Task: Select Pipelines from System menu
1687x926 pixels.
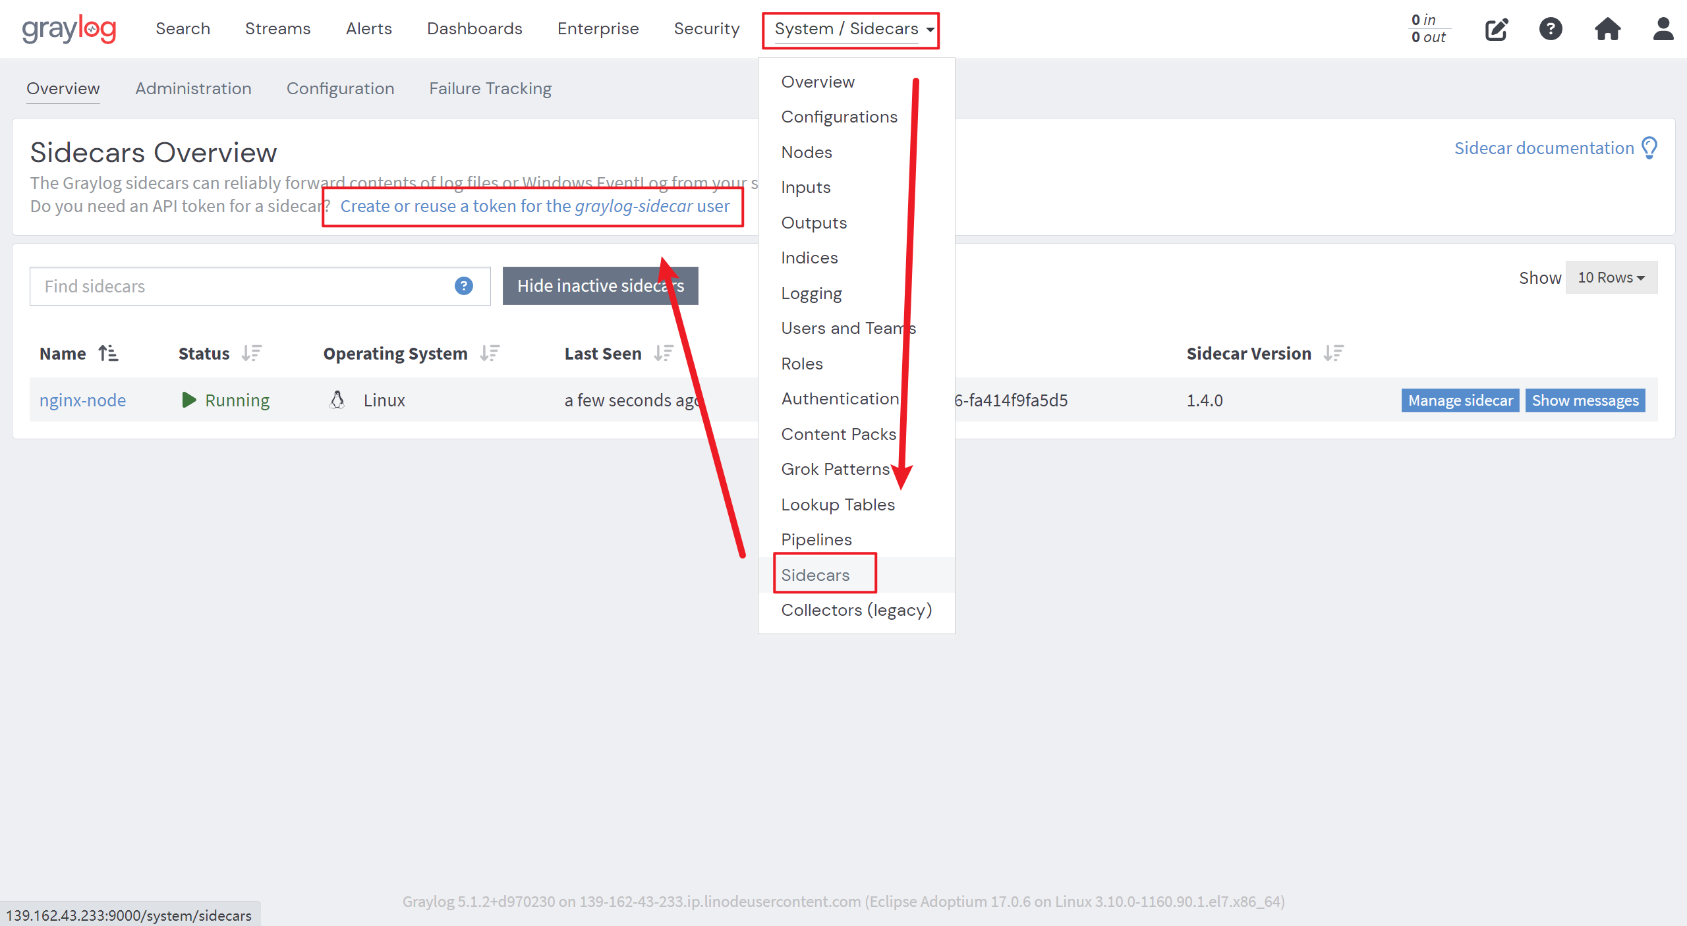Action: (816, 539)
